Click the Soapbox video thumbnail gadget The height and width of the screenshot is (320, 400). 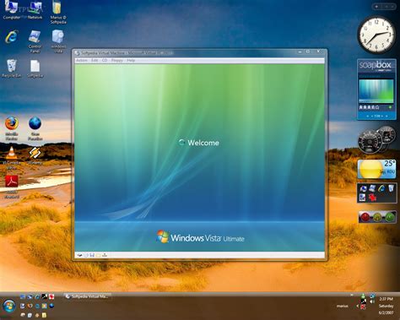click(x=376, y=91)
